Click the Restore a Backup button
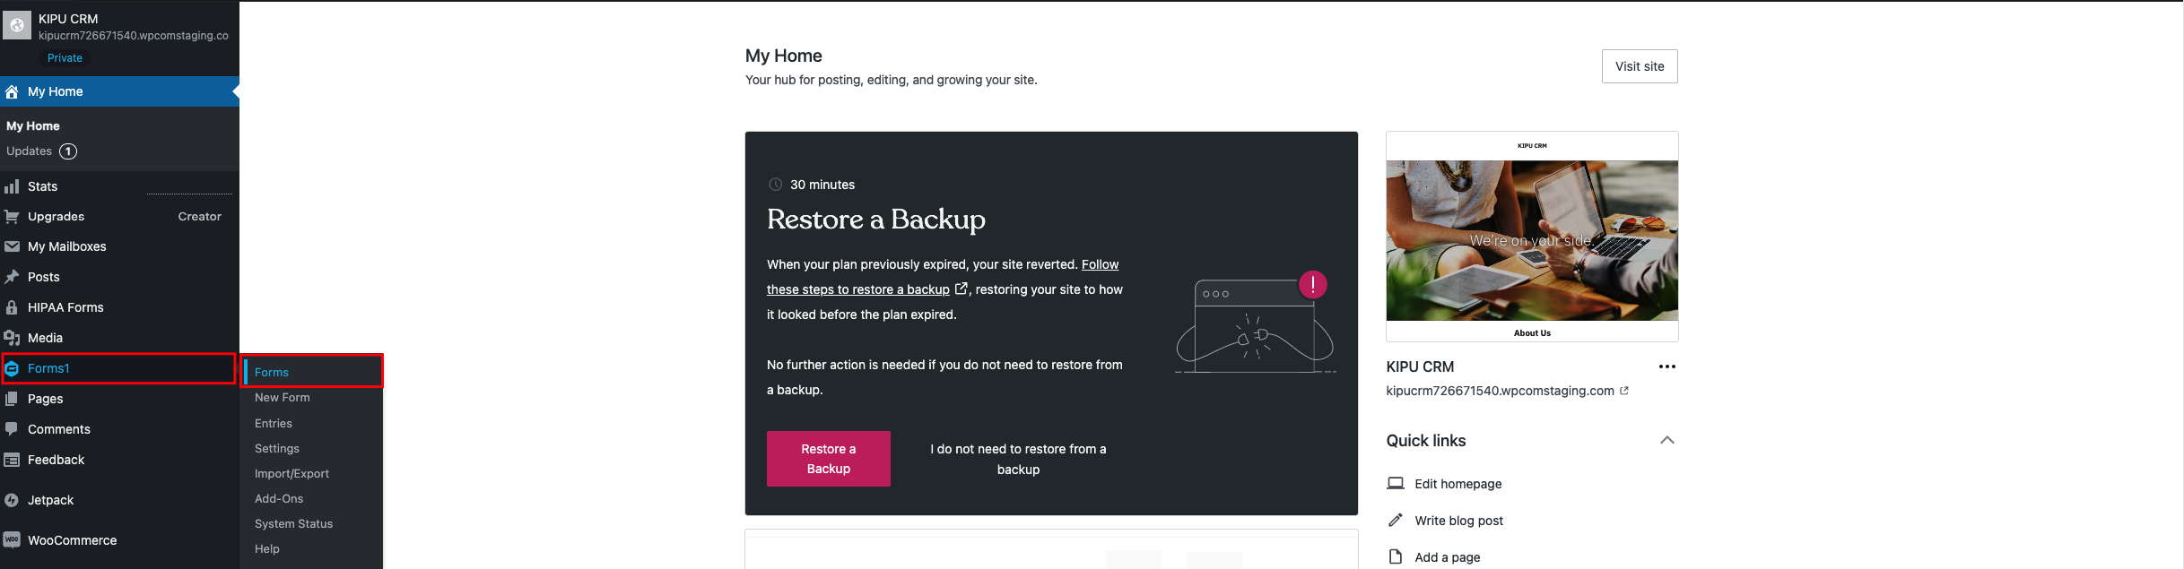Screen dimensions: 2184x569 coord(828,459)
